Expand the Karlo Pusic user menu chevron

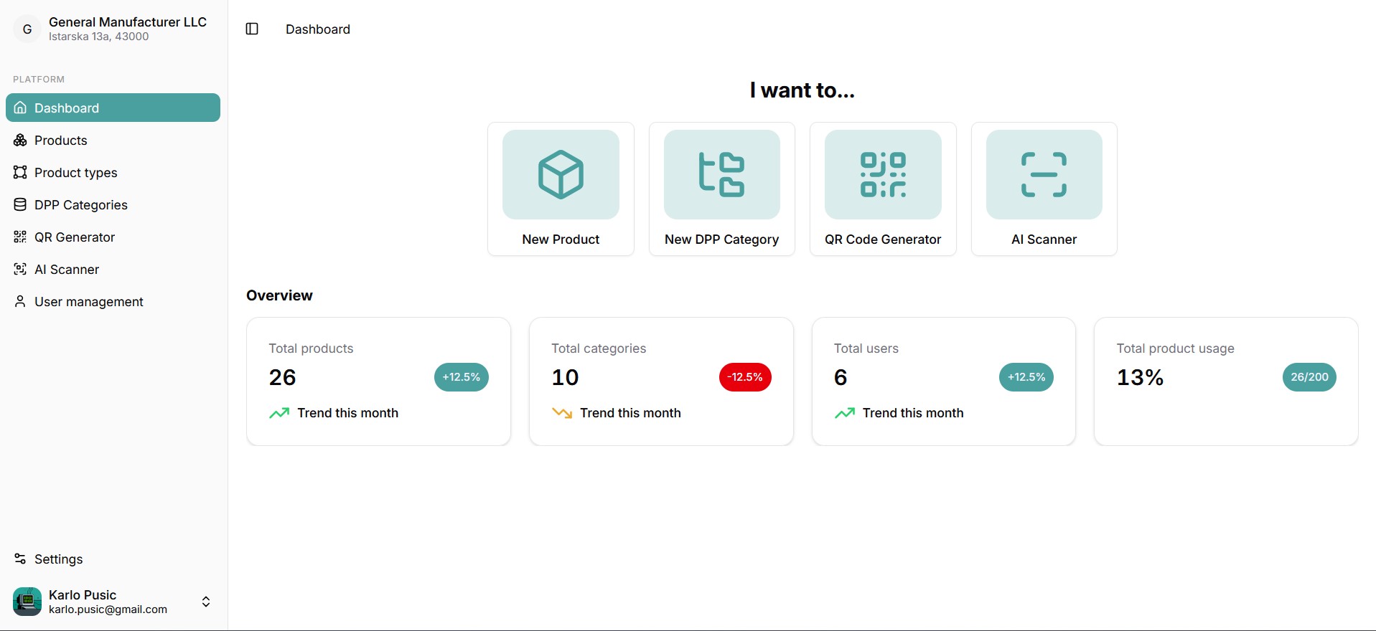click(206, 602)
